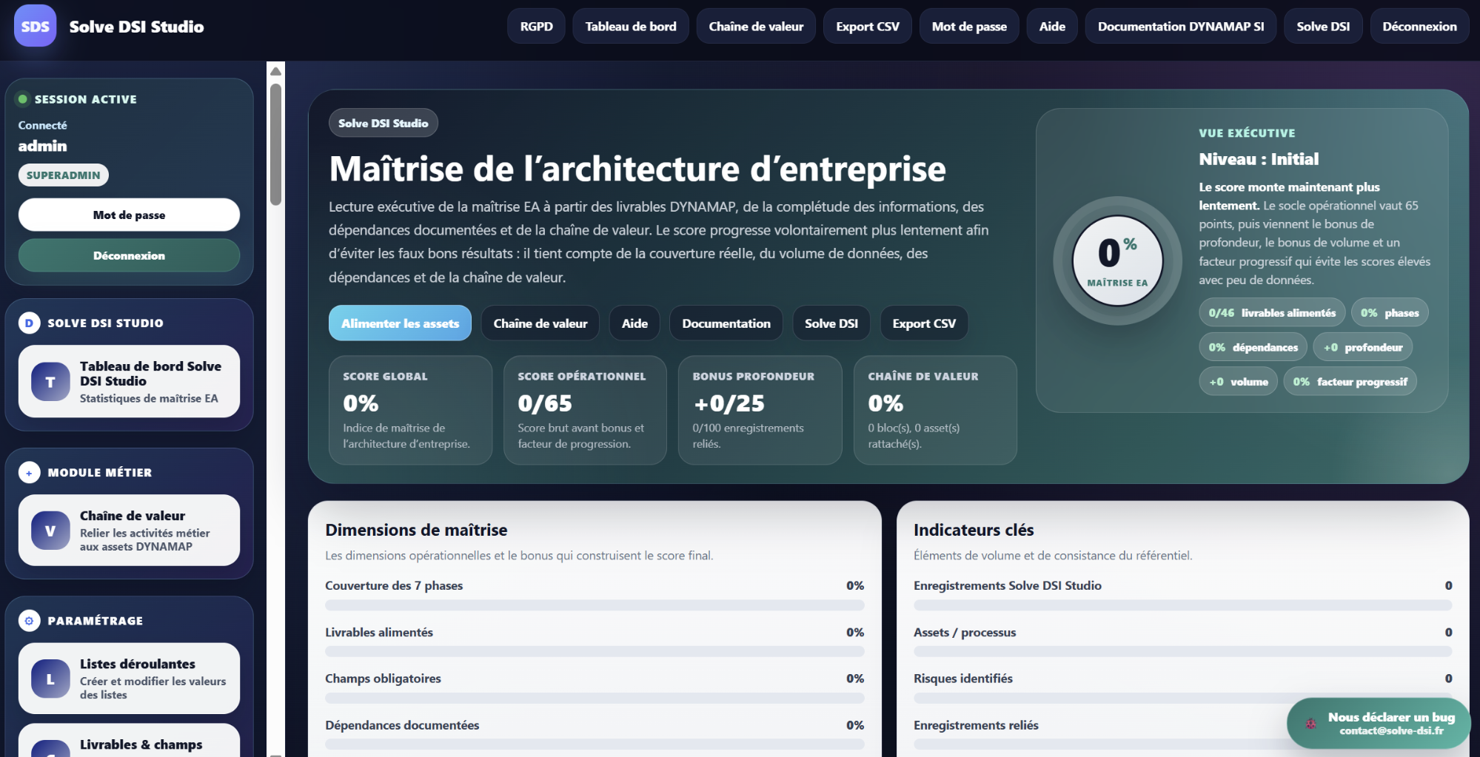Click the sidebar green Déconnexion button

[x=129, y=255]
